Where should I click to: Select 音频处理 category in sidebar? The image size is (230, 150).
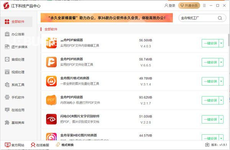(16, 59)
